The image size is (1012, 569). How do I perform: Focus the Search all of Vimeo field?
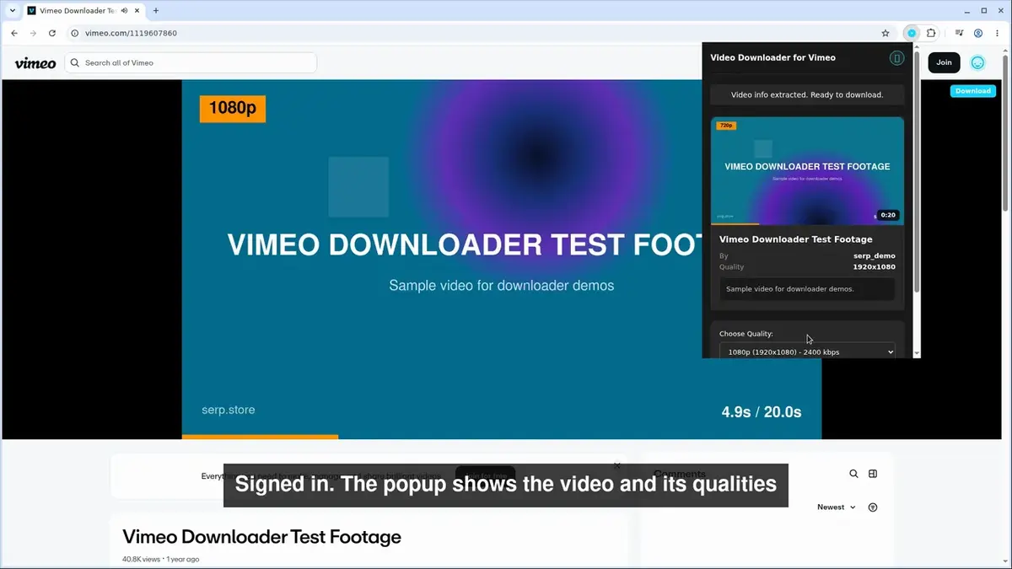191,62
